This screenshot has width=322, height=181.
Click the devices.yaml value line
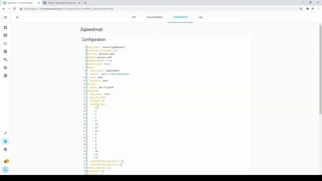[101, 54]
